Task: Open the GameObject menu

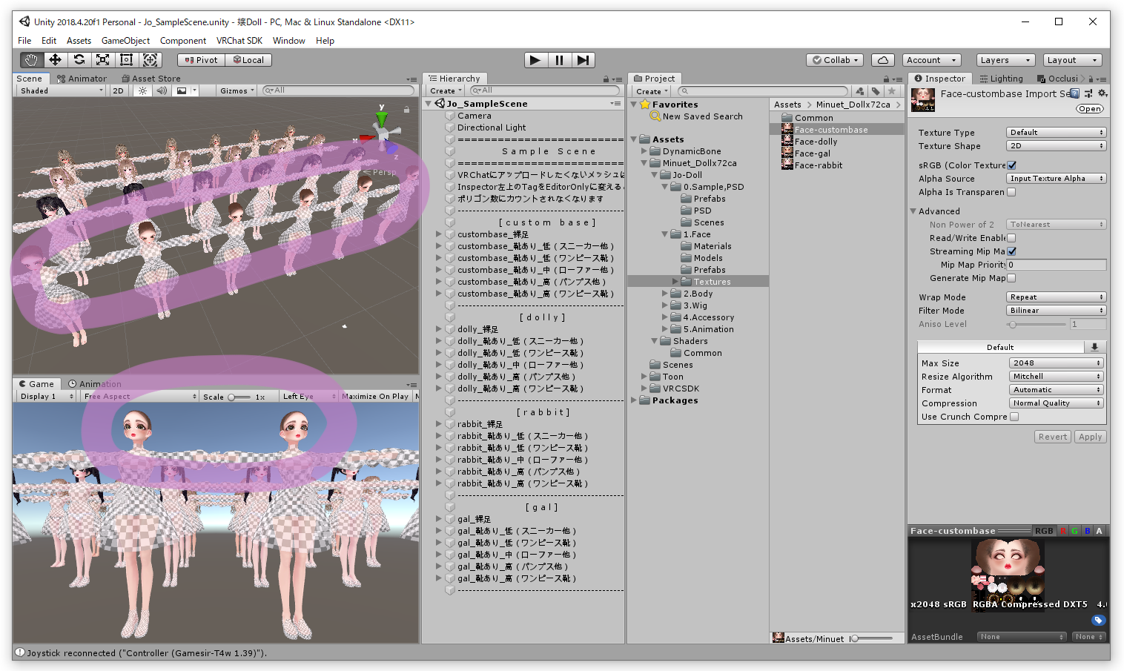Action: pos(125,41)
